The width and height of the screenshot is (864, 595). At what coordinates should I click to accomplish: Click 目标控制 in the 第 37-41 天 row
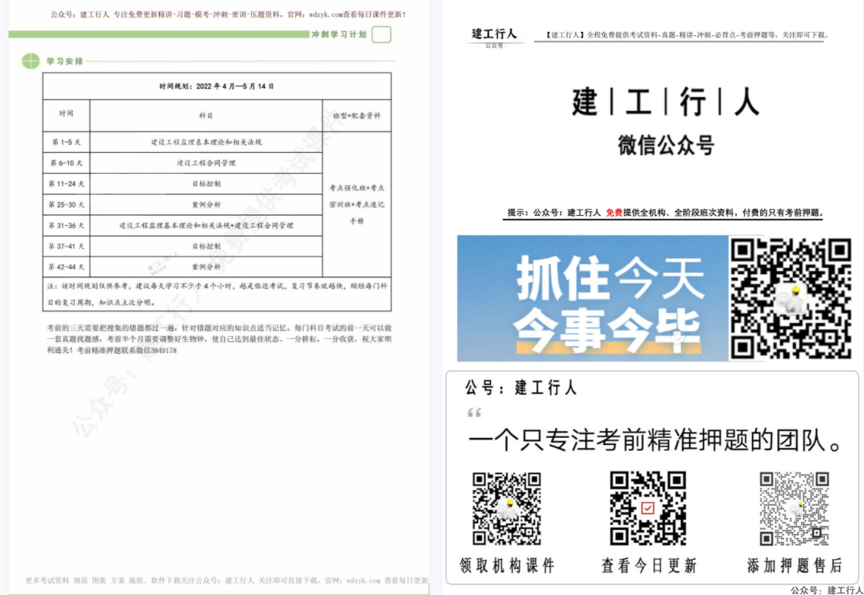click(x=206, y=246)
